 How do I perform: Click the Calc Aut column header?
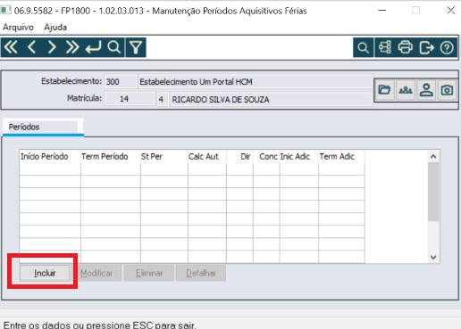(207, 156)
